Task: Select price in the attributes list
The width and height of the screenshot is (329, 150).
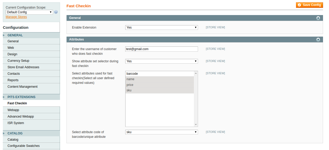Action: (x=159, y=85)
